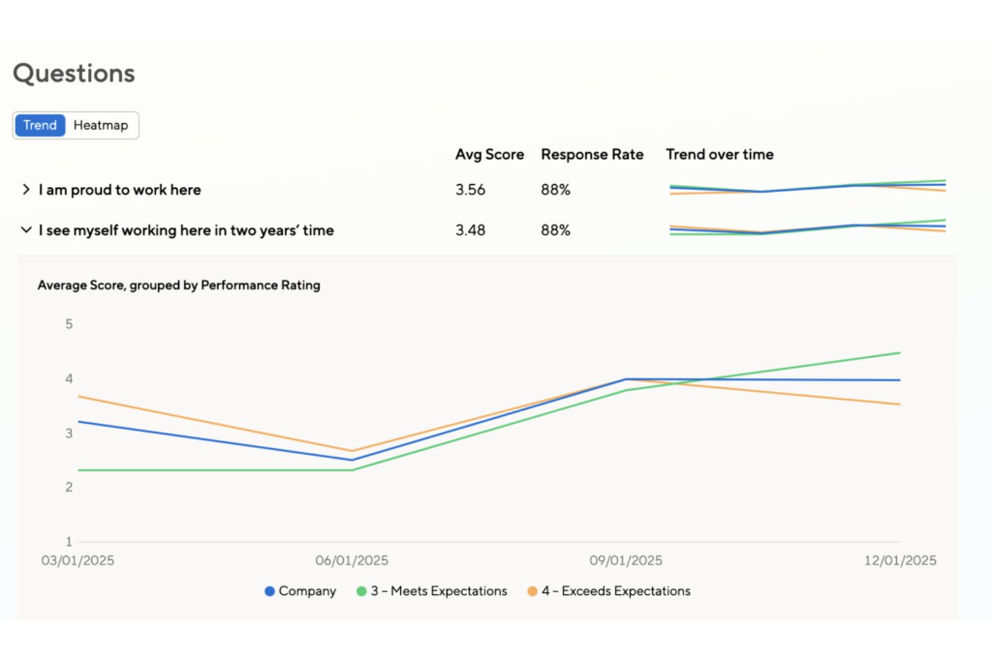Click the 'I am proud to work here' question
Screen dimensions: 992x661
tap(120, 190)
